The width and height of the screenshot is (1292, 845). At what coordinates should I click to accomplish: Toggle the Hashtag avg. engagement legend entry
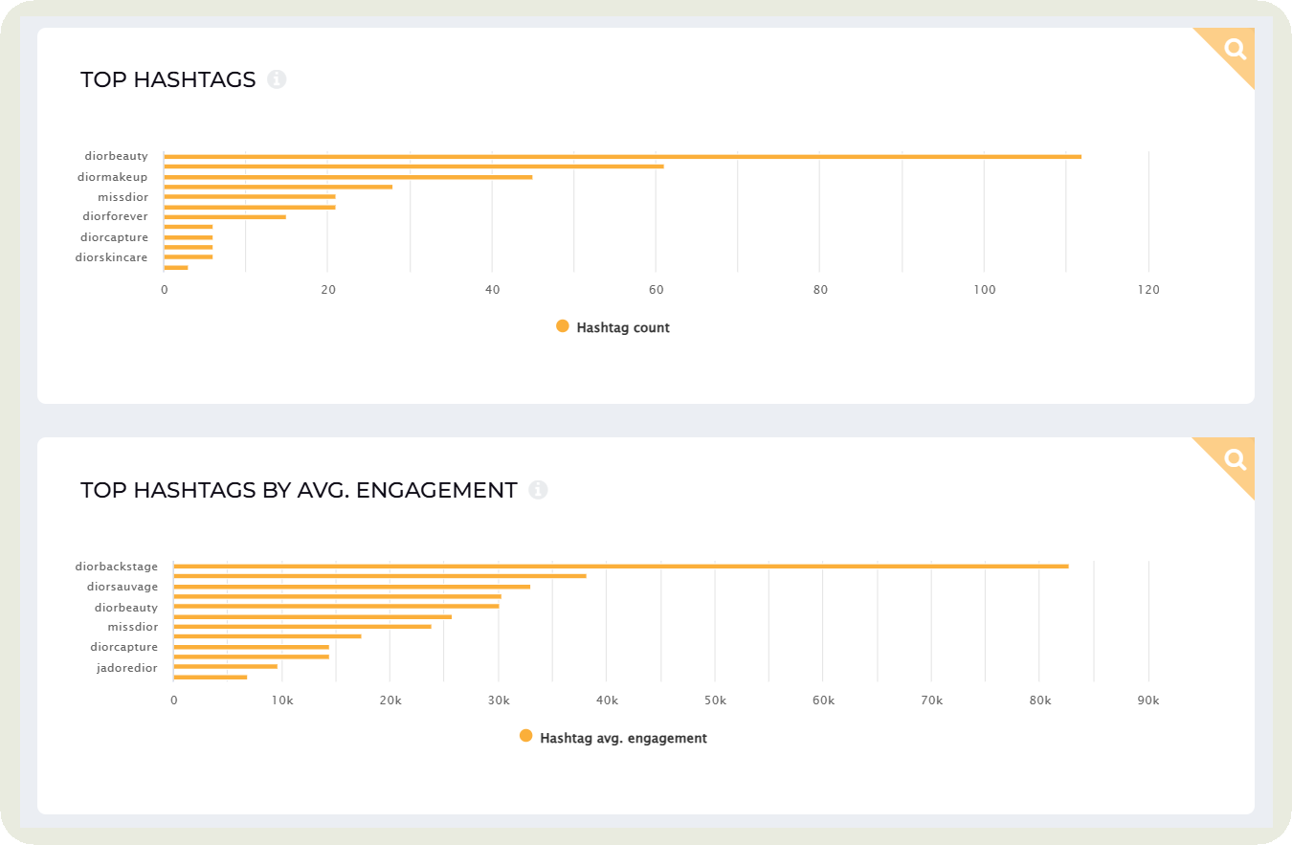tap(625, 737)
